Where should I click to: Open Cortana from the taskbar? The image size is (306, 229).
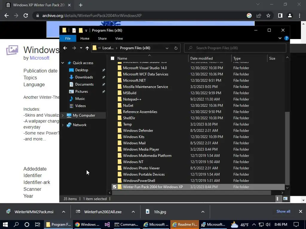pyautogui.click(x=27, y=225)
